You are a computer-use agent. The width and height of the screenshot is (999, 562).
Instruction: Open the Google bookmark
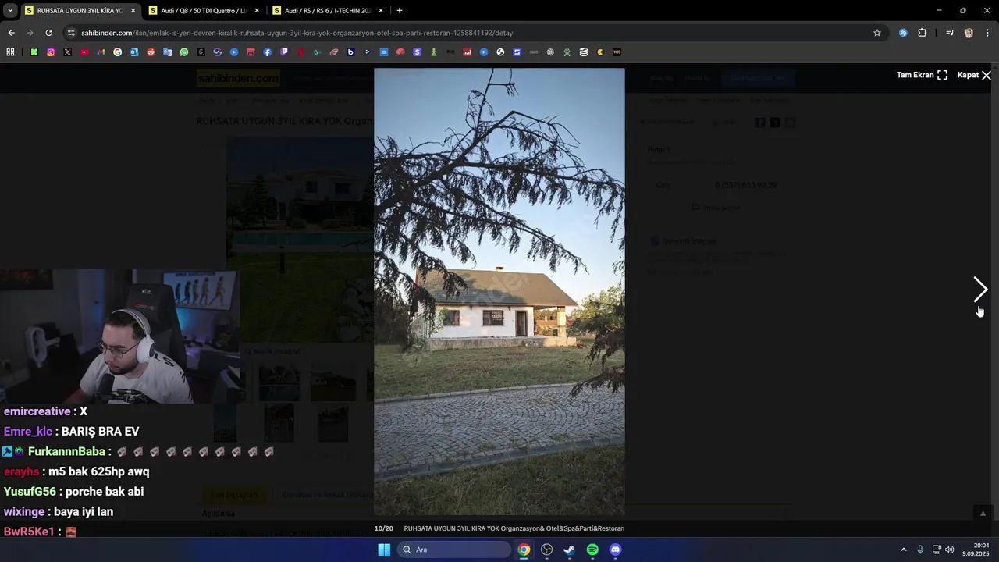click(117, 52)
